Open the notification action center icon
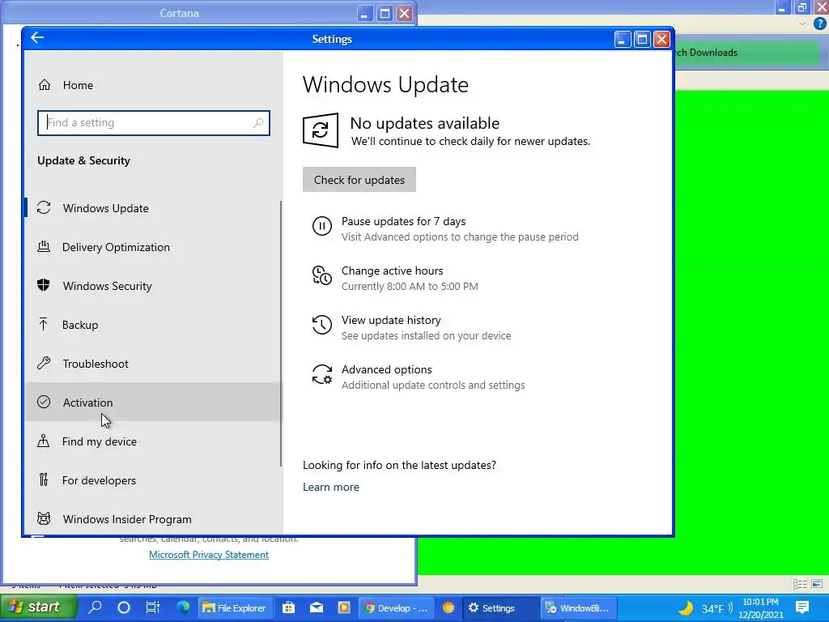The image size is (829, 622). click(x=802, y=607)
